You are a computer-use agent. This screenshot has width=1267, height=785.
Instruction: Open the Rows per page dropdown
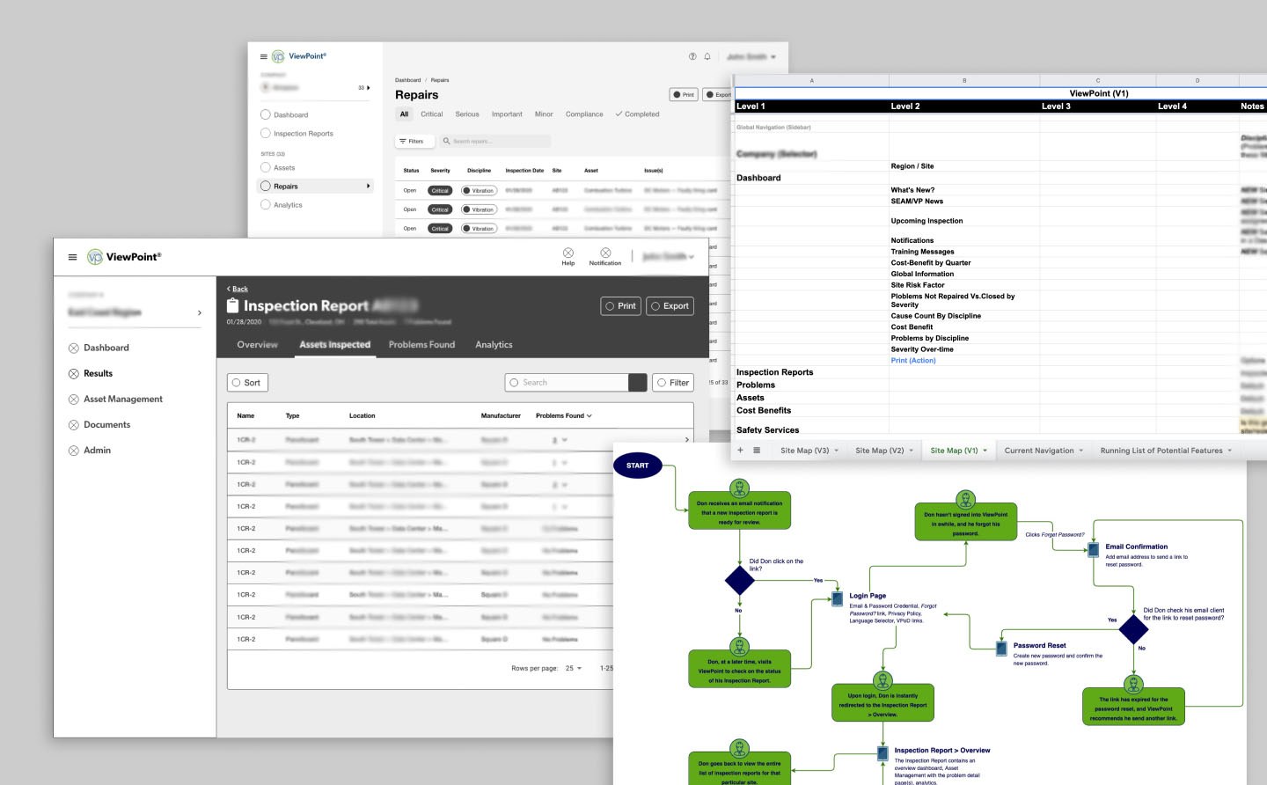click(574, 669)
